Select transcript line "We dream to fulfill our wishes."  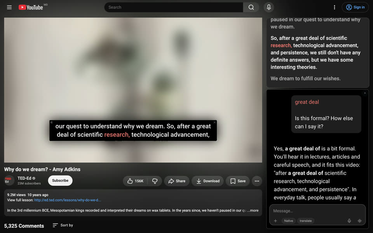[305, 78]
